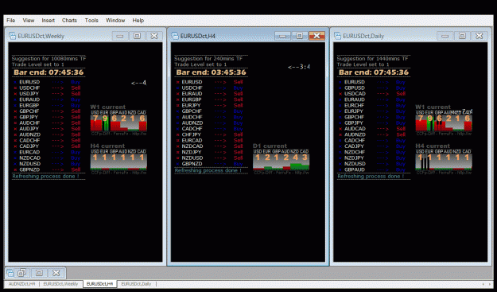
Task: Click chart icon of EURUSDct,H4 window
Action: (x=175, y=36)
